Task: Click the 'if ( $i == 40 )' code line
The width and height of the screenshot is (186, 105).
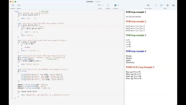Action: [x=28, y=44]
